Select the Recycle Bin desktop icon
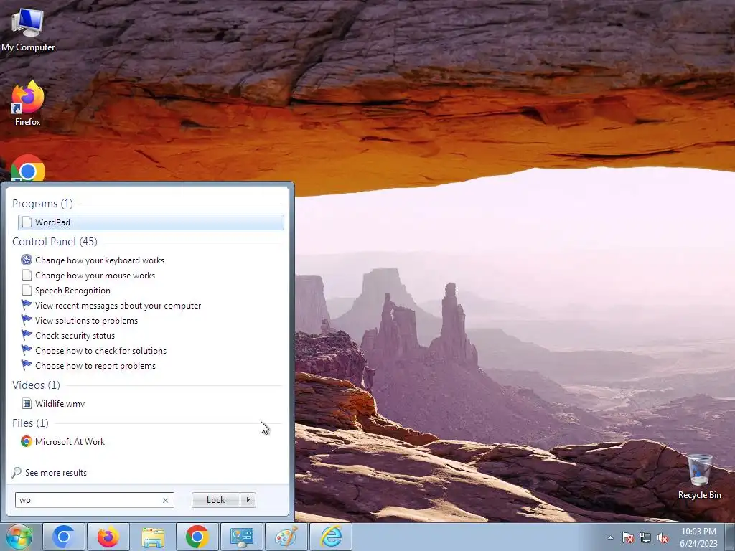Image resolution: width=735 pixels, height=551 pixels. (699, 477)
